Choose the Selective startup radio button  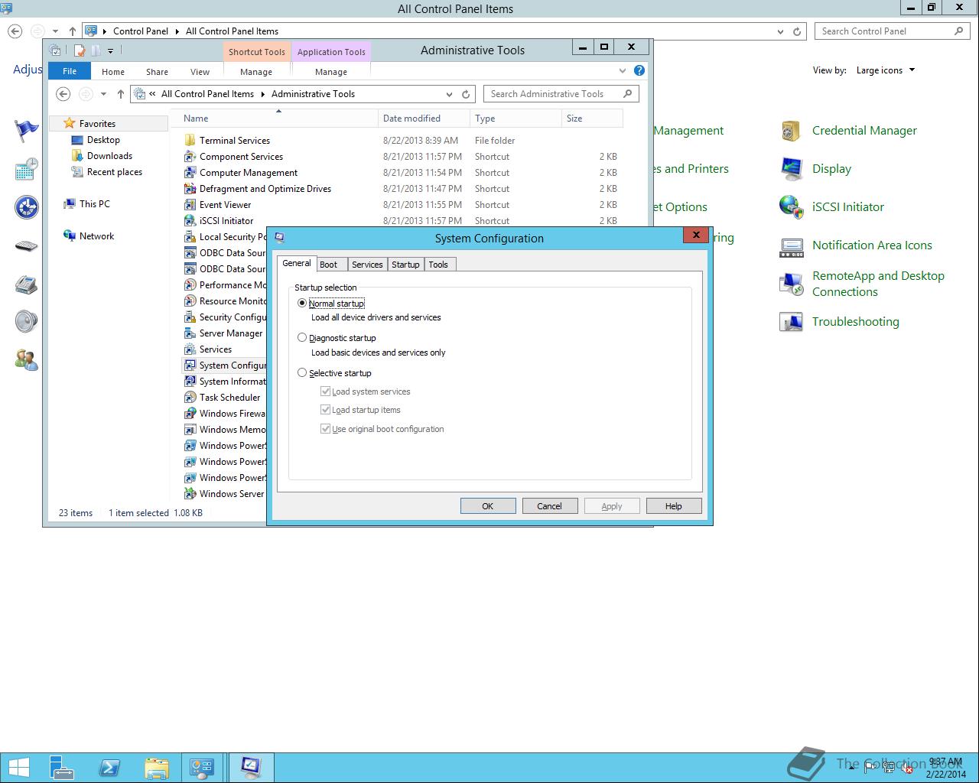click(x=302, y=372)
